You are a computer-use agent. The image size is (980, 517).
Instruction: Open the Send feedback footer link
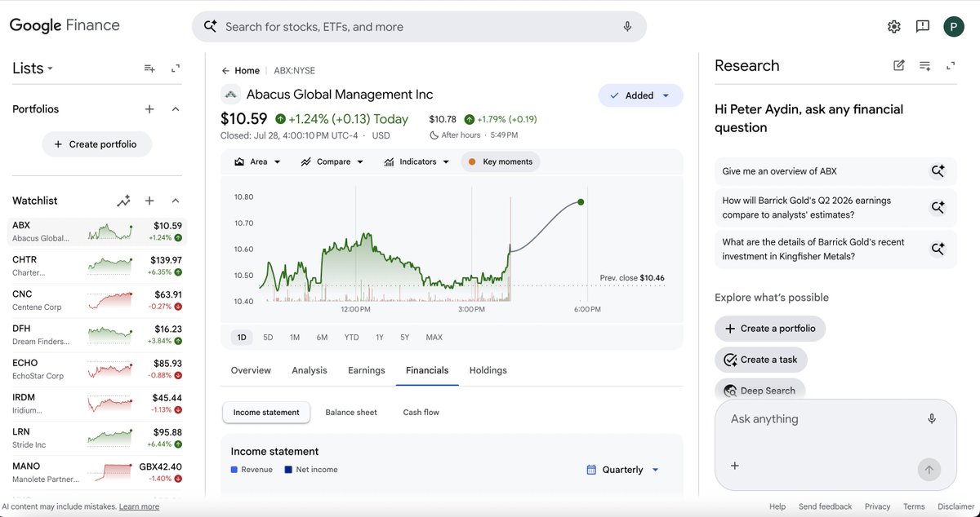[825, 506]
